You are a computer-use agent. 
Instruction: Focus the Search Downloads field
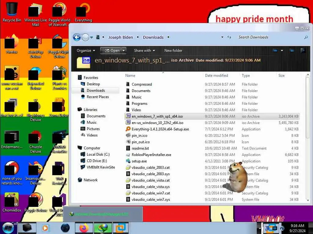tap(270, 37)
